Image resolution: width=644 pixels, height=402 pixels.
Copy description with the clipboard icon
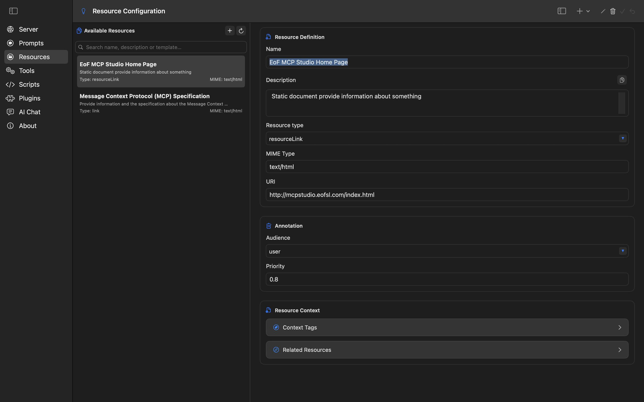tap(622, 80)
